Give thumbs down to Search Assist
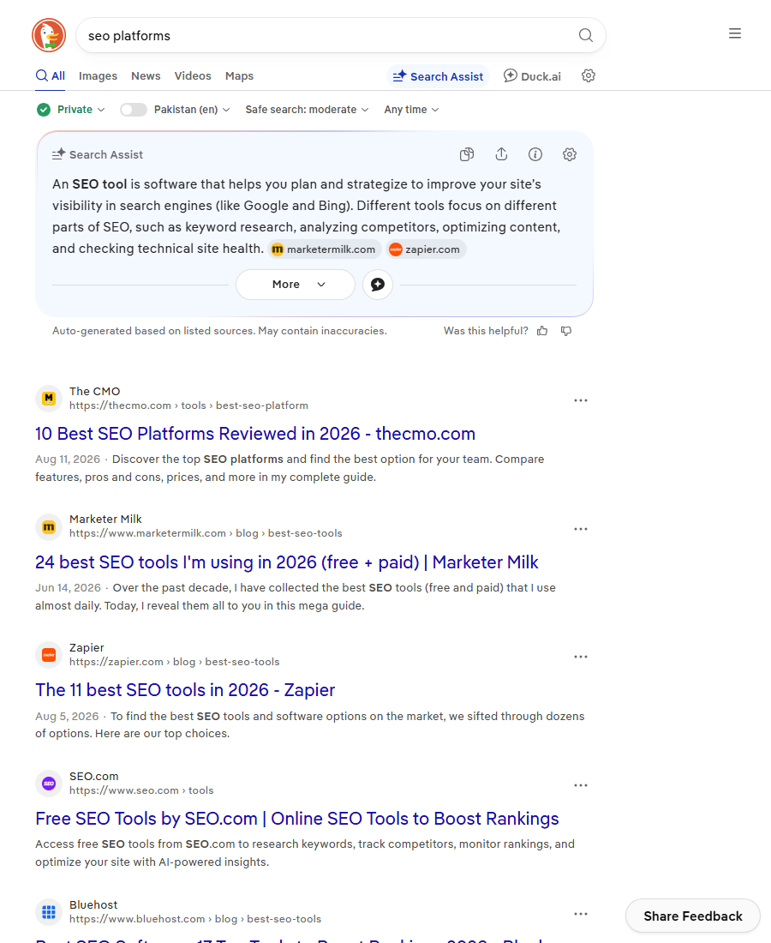 [x=566, y=331]
